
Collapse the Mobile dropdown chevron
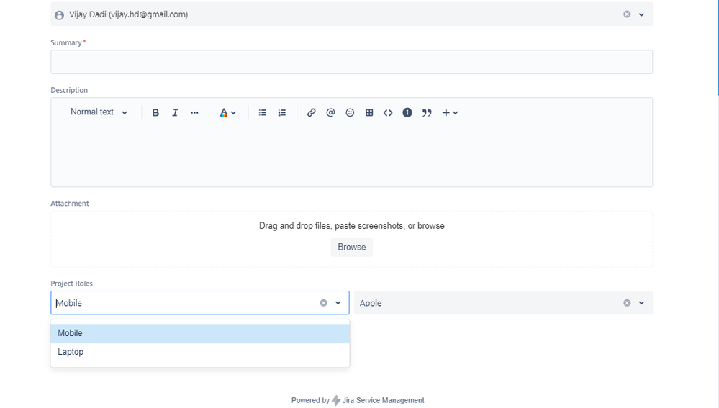(x=338, y=303)
